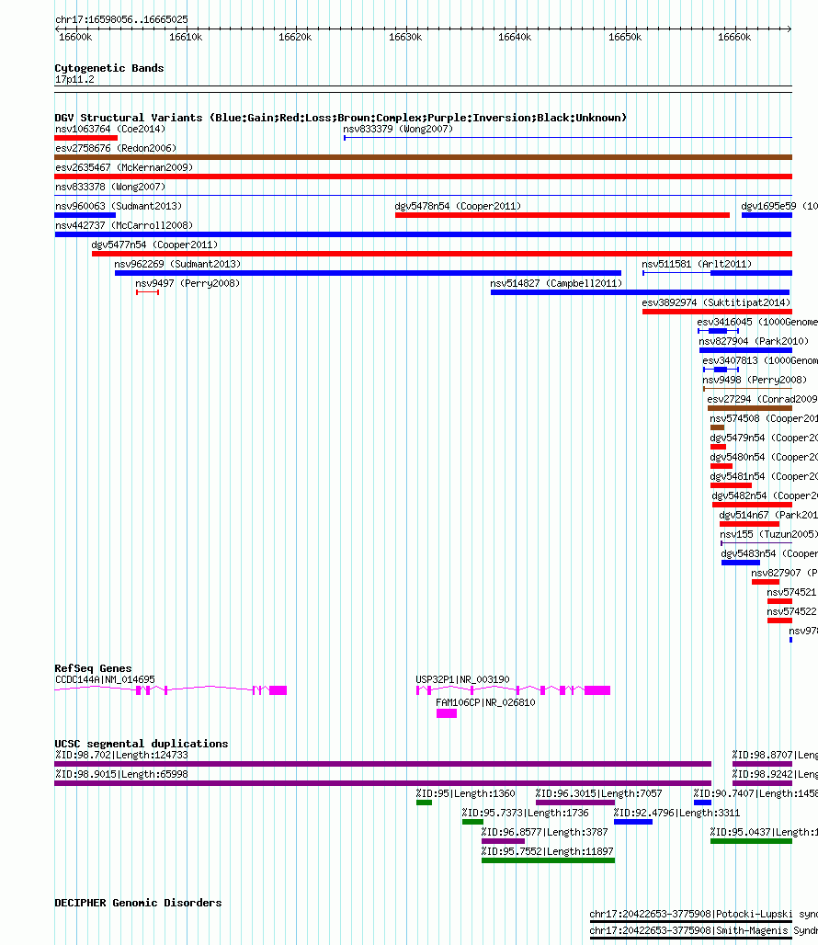Image resolution: width=818 pixels, height=945 pixels.
Task: Click the nsv960063 (Sudmant2013) variant label
Action: (119, 206)
